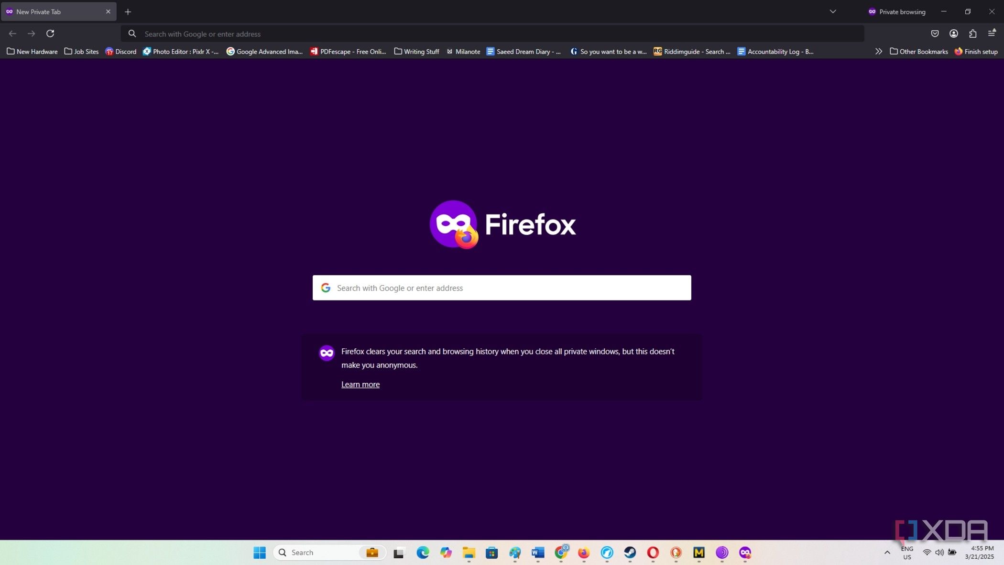
Task: Reload the current page
Action: coord(50,33)
